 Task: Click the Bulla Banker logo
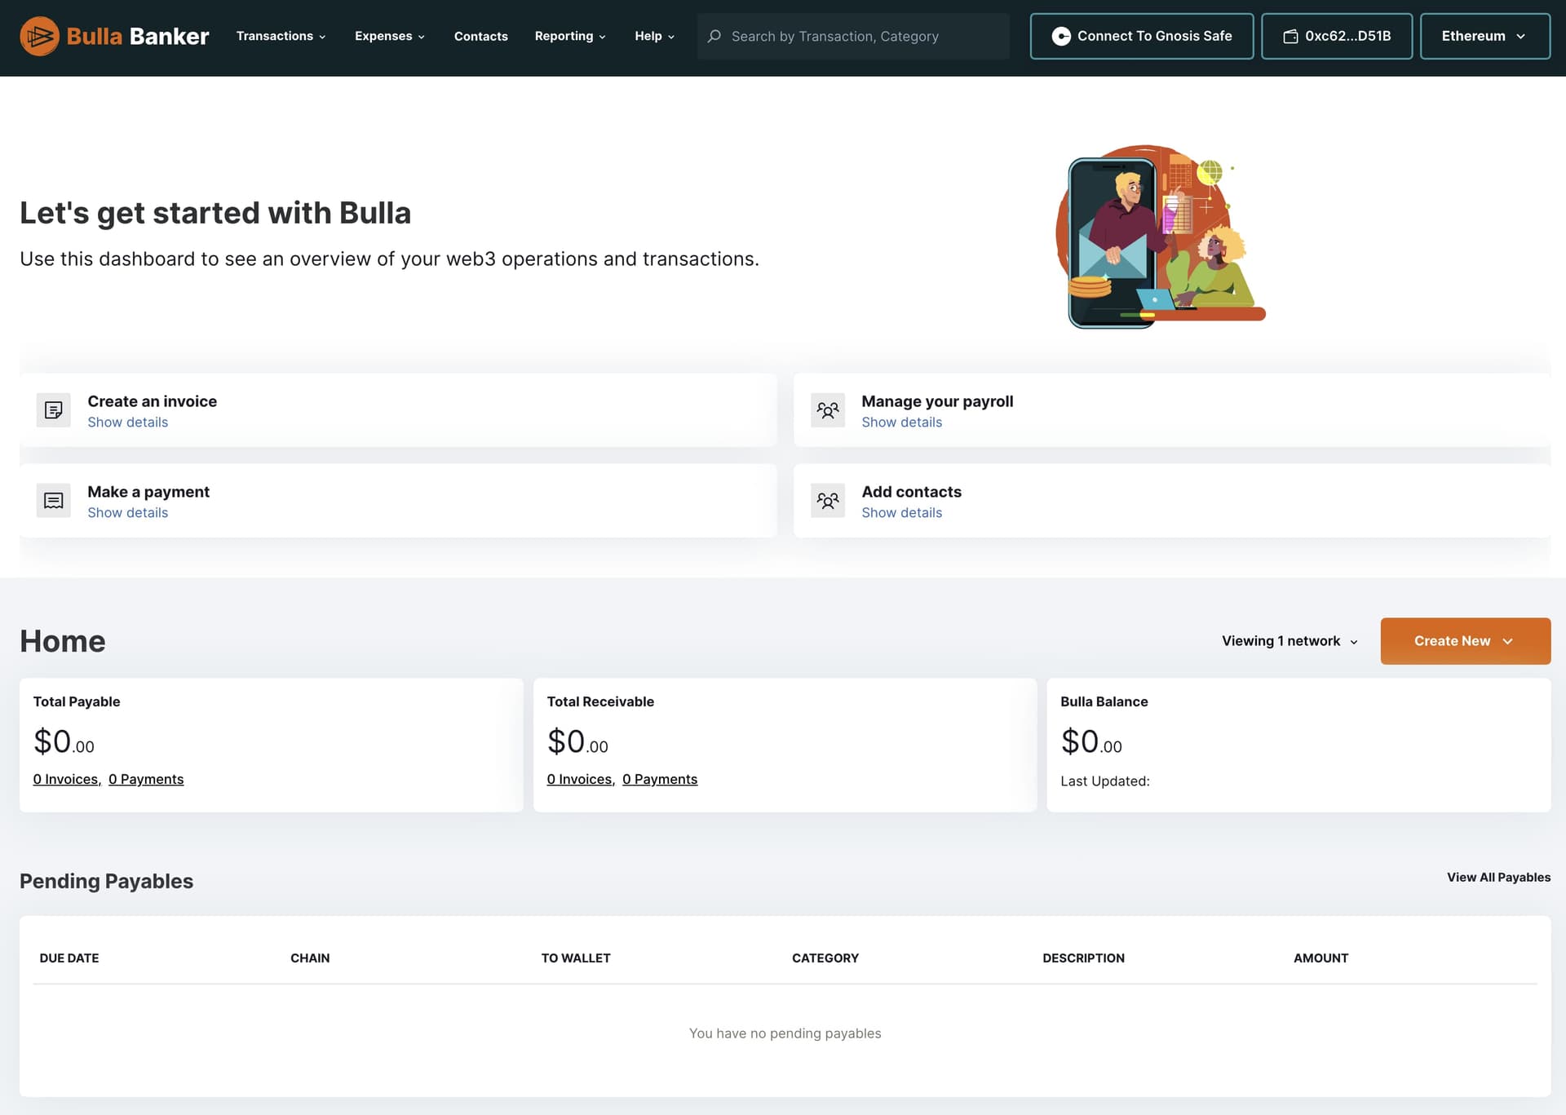click(114, 36)
